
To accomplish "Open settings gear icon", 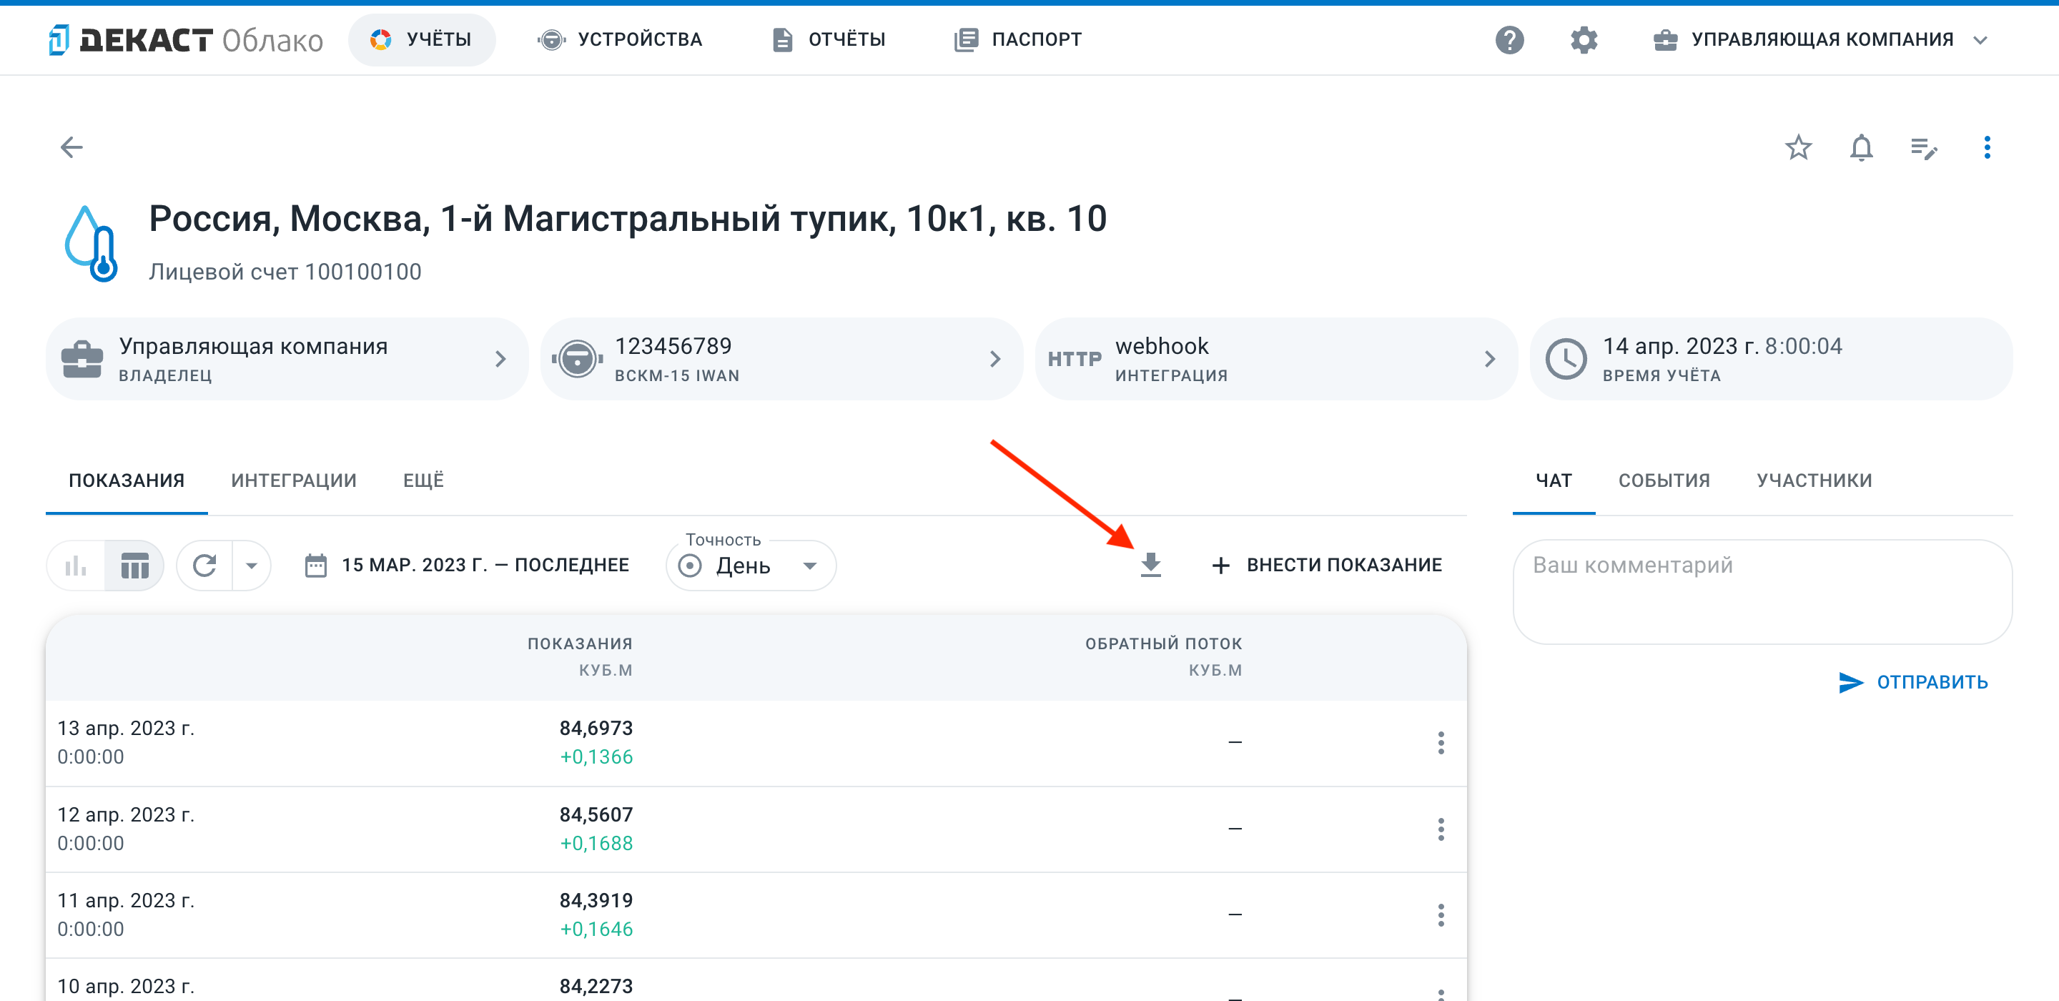I will [1584, 39].
